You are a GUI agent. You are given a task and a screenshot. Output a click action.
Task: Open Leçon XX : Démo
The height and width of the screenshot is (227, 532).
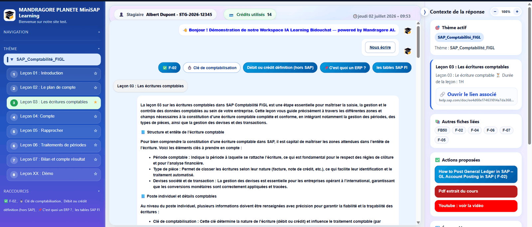(54, 174)
